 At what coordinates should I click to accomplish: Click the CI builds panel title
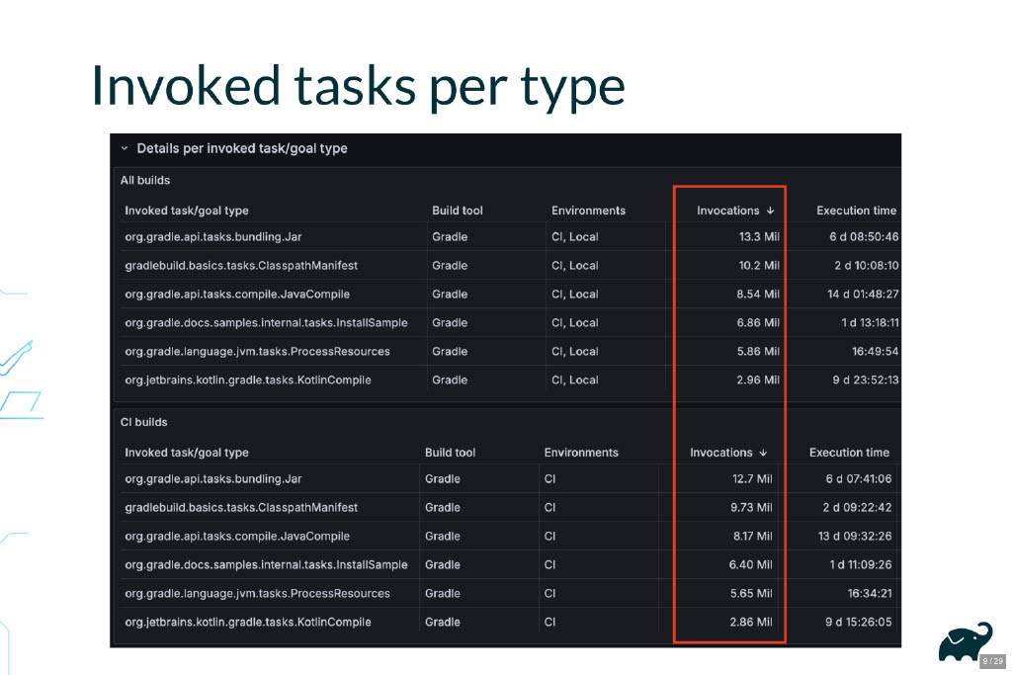click(144, 422)
